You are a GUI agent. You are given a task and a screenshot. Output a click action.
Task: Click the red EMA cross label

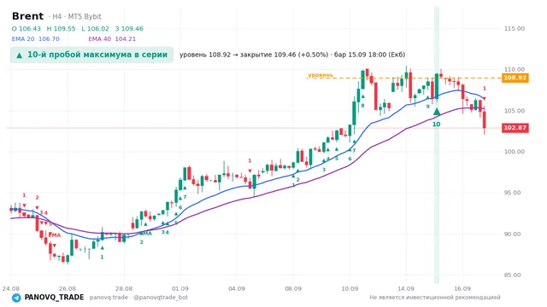[x=55, y=235]
